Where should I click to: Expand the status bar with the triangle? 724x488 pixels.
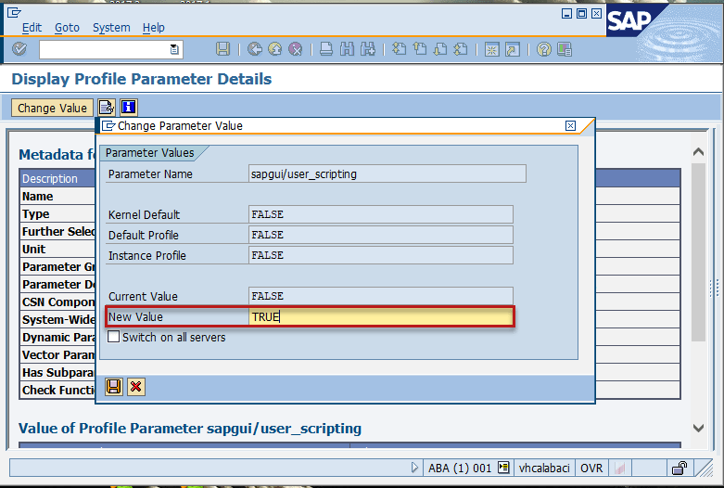(x=414, y=468)
